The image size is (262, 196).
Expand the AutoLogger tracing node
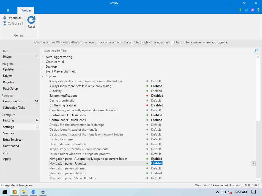tap(42, 57)
